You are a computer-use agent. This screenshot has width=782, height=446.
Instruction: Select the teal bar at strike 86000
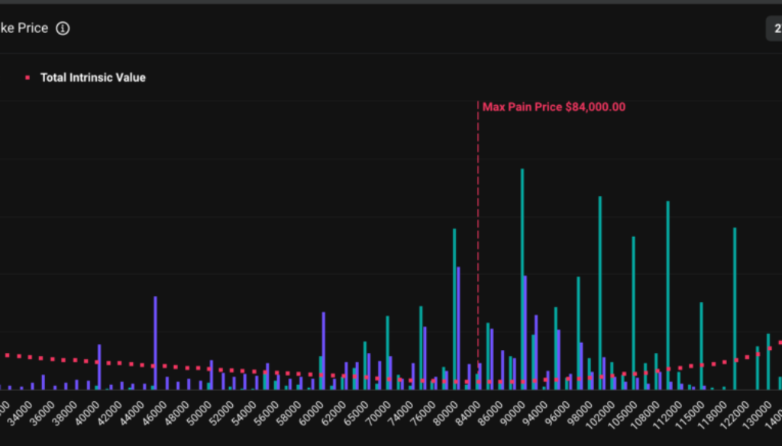488,356
